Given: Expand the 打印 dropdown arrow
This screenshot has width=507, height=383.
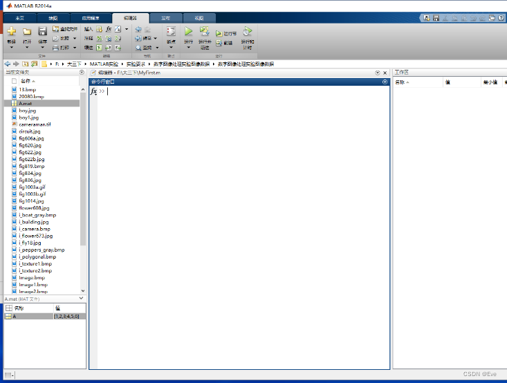Looking at the screenshot, I should (x=75, y=48).
